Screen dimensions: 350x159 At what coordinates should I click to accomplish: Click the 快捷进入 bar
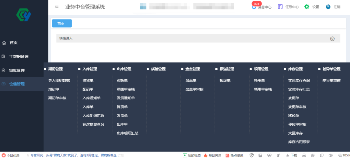click(198, 38)
